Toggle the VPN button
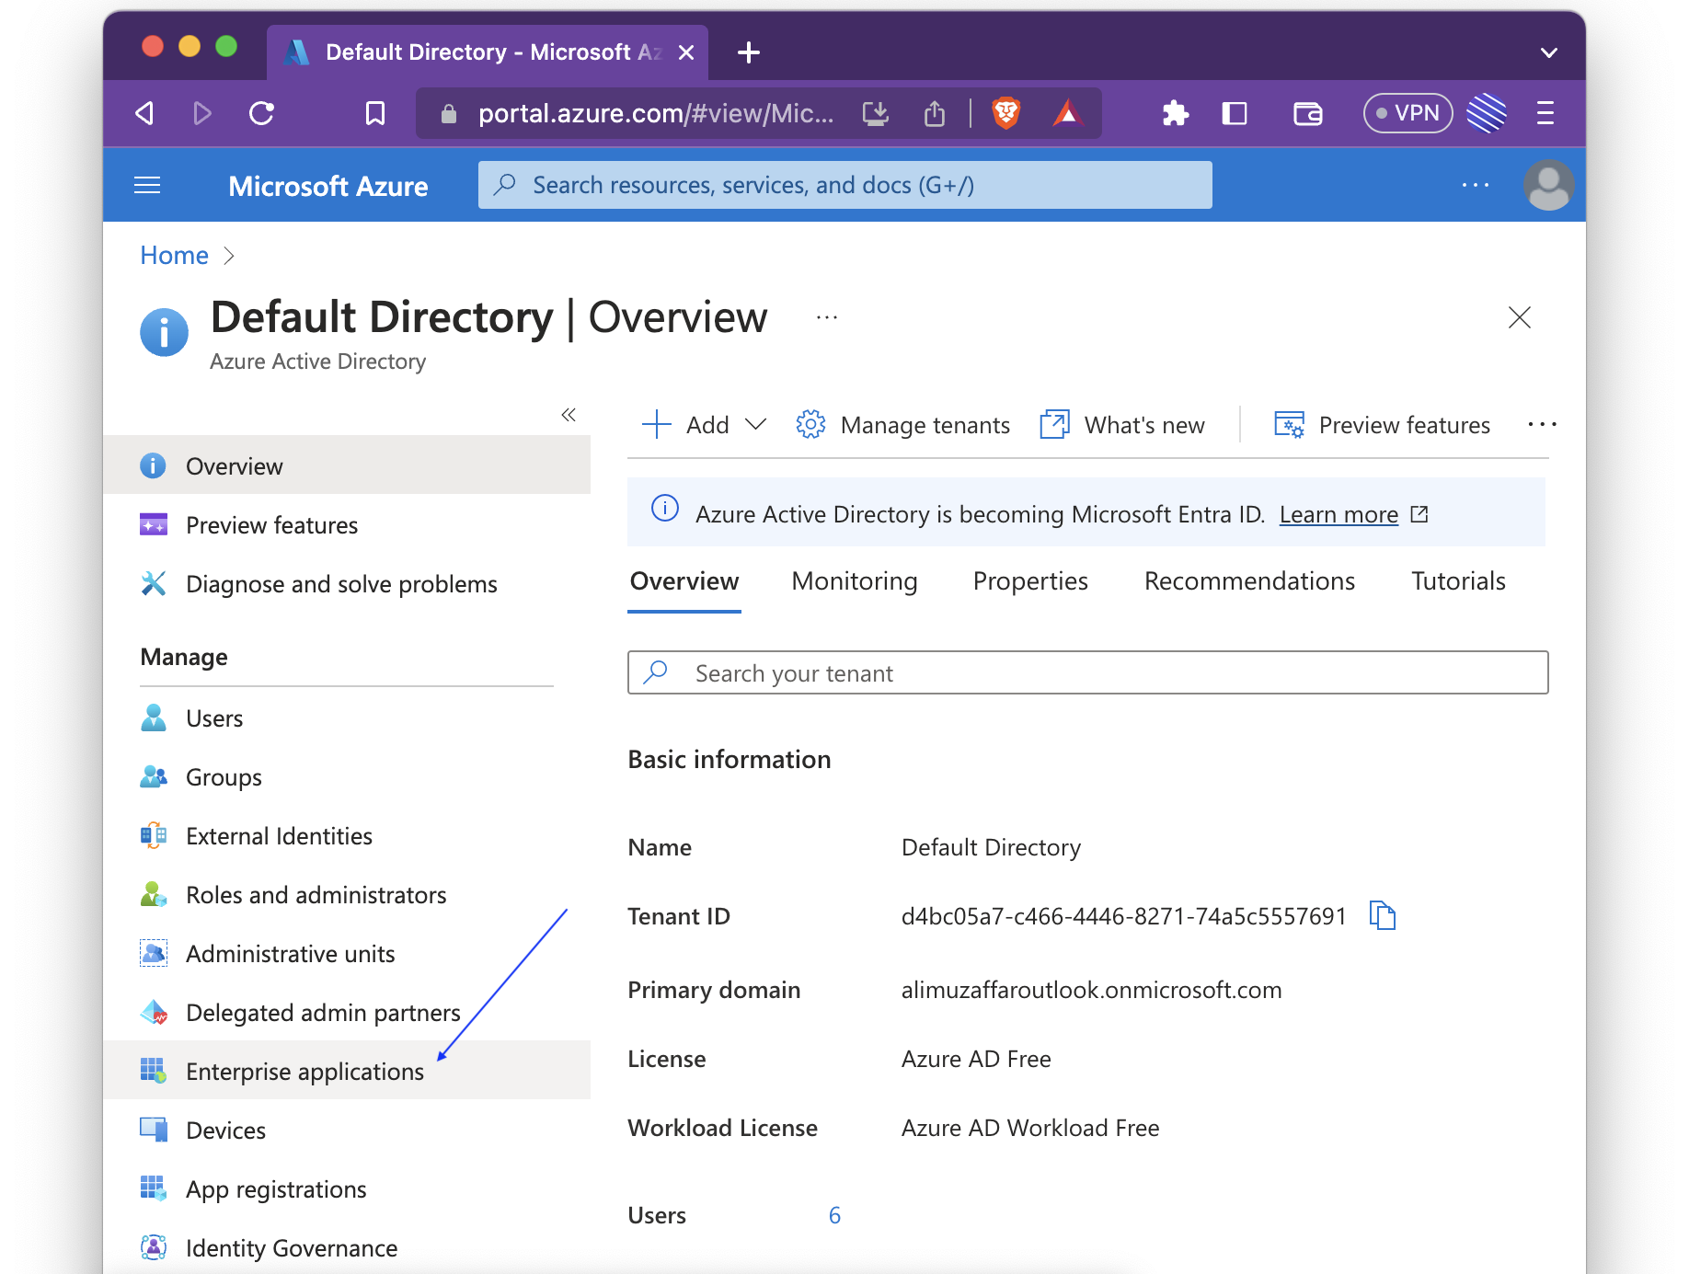 pos(1407,113)
